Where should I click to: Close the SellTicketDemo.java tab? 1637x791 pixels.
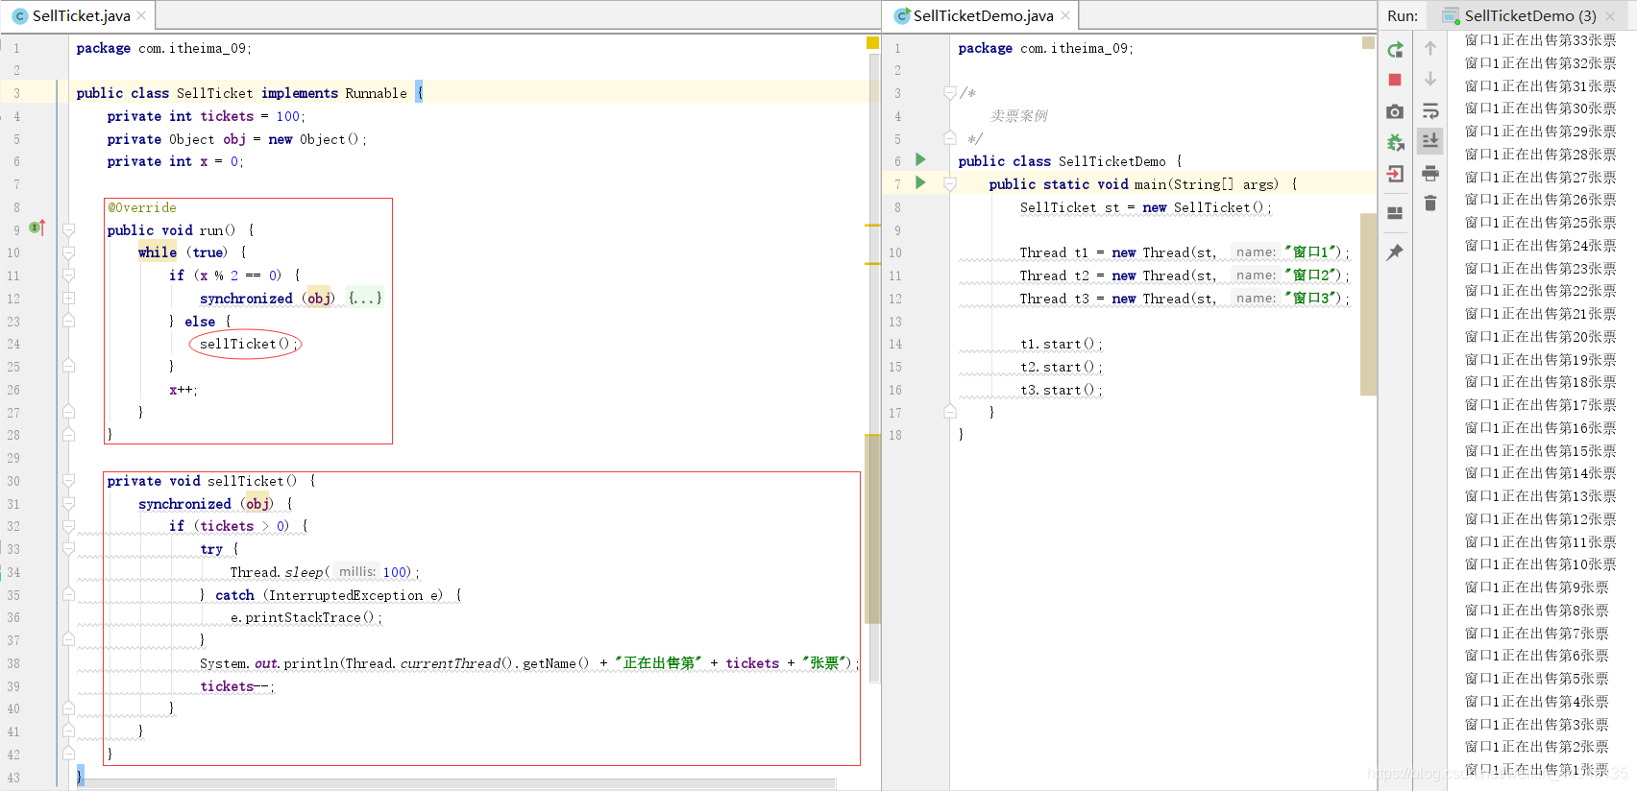pyautogui.click(x=1064, y=15)
